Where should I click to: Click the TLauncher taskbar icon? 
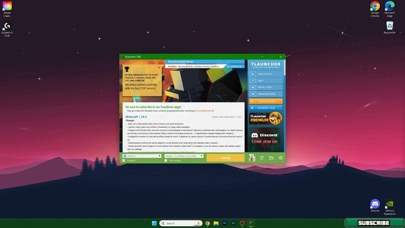tap(251, 223)
